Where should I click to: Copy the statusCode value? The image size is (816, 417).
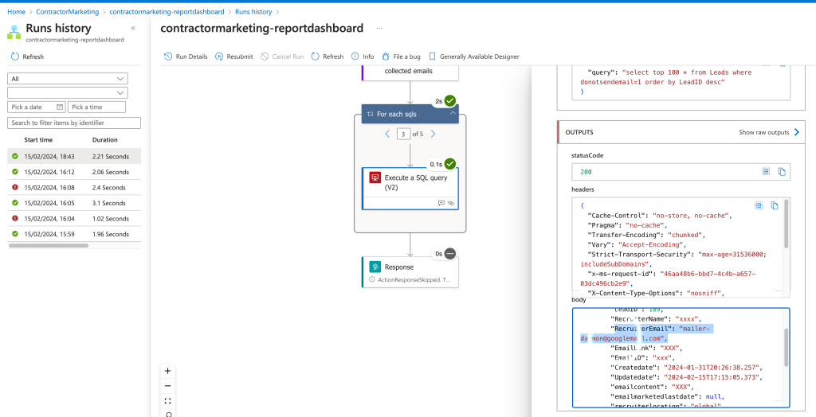[781, 171]
